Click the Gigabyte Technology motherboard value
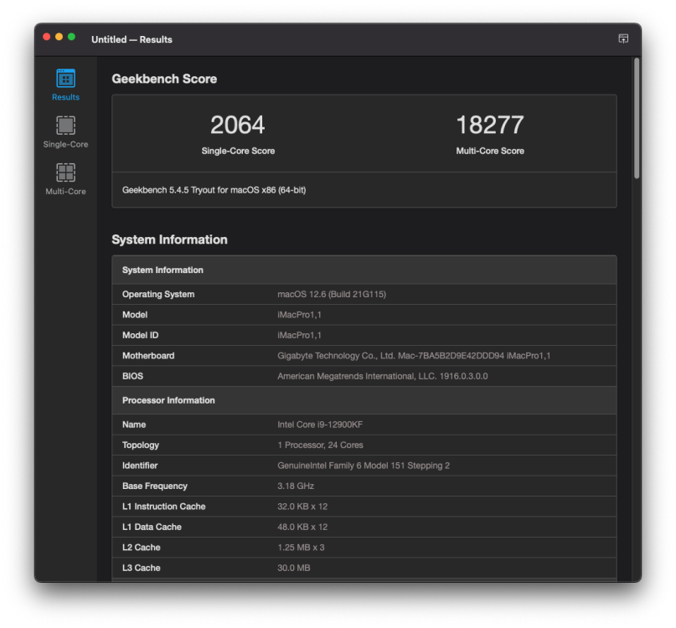The height and width of the screenshot is (628, 676). [414, 356]
